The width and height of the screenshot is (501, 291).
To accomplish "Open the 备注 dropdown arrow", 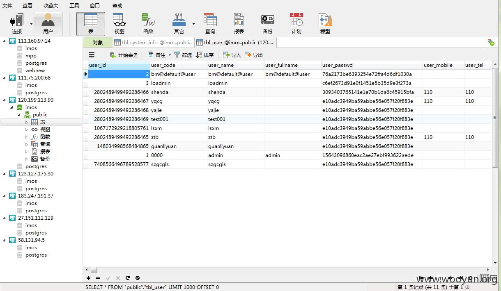I will click(x=169, y=55).
